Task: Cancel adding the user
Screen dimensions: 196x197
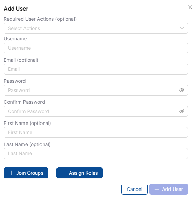Action: coord(134,189)
